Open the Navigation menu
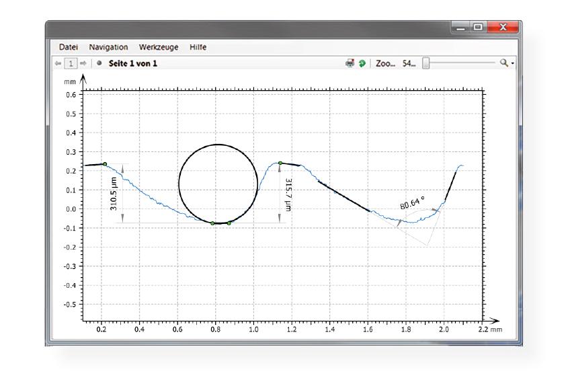 coord(108,47)
